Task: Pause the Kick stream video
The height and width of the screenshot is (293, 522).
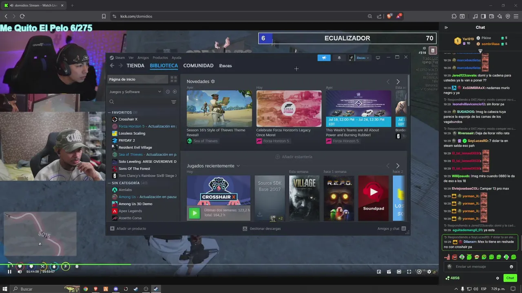Action: 9,271
